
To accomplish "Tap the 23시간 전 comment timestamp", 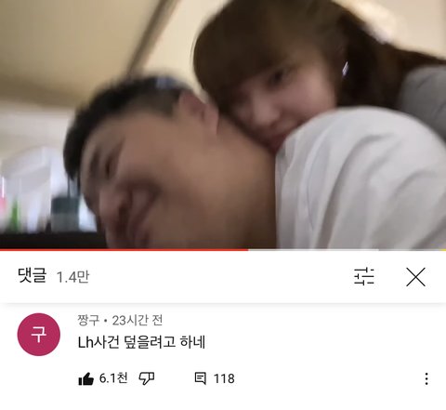I will point(138,320).
